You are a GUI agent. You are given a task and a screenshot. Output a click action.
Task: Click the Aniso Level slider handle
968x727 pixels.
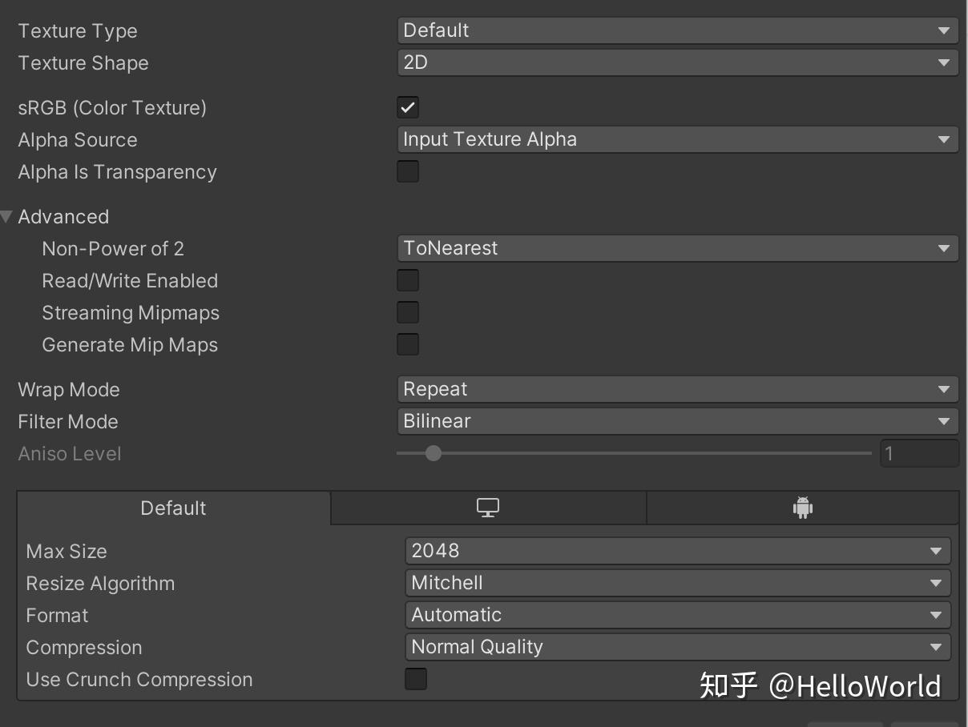click(434, 453)
